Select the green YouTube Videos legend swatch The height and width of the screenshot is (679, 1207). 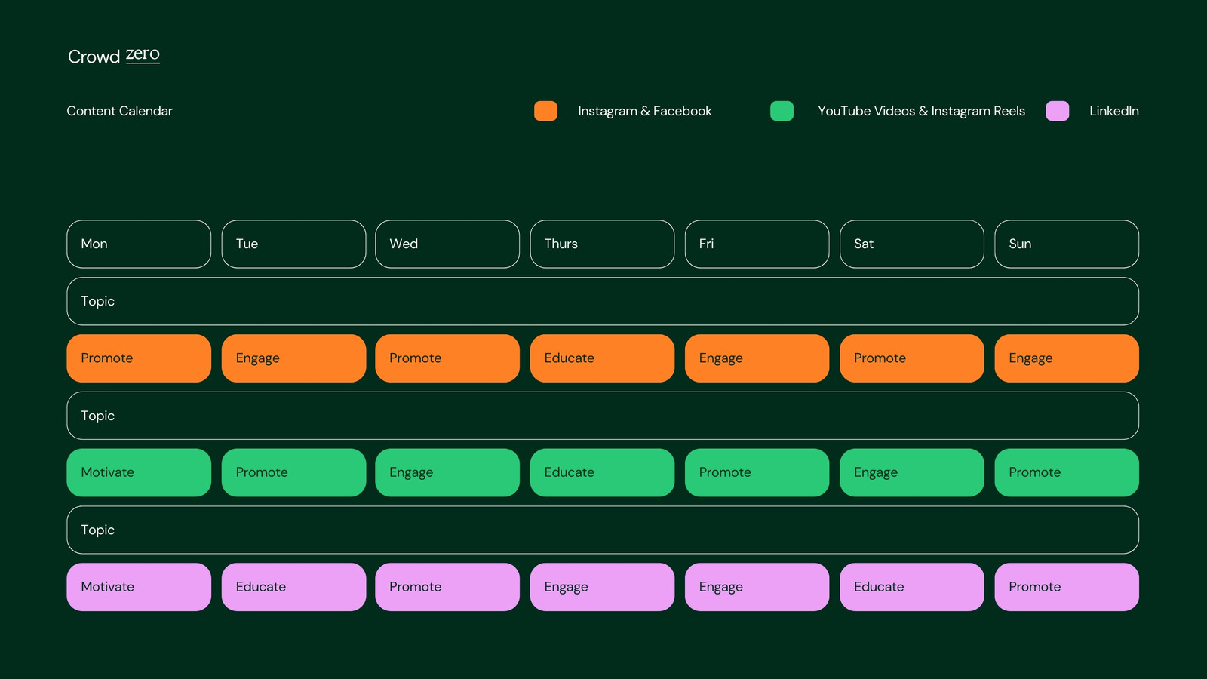click(x=782, y=111)
